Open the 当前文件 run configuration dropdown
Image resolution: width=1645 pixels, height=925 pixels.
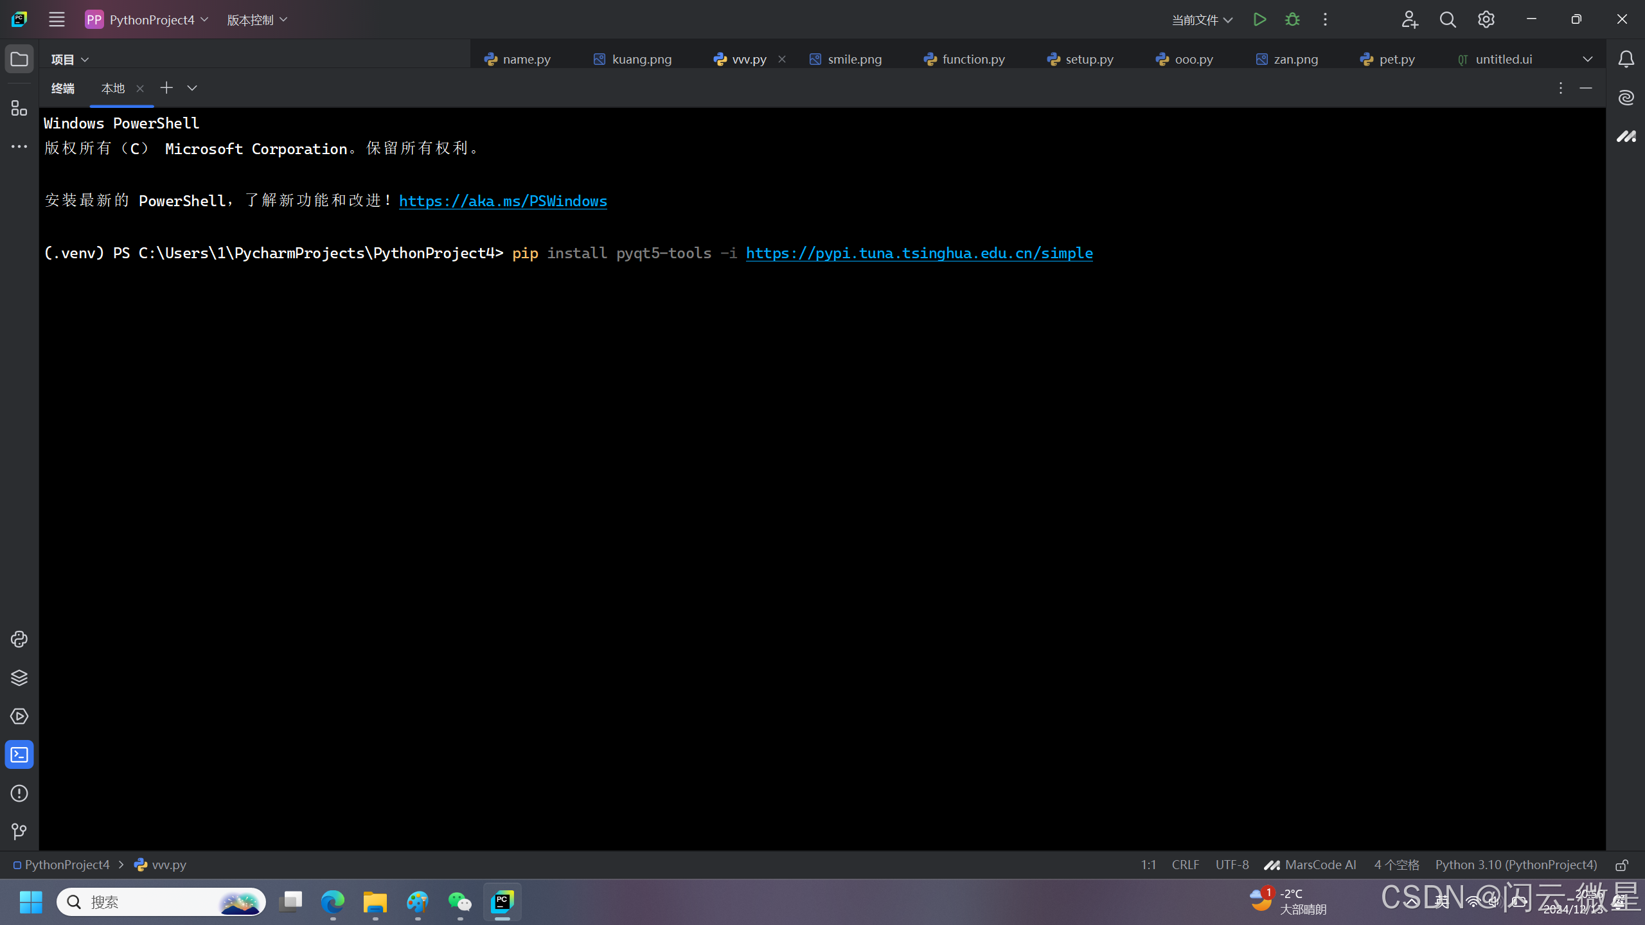point(1202,20)
